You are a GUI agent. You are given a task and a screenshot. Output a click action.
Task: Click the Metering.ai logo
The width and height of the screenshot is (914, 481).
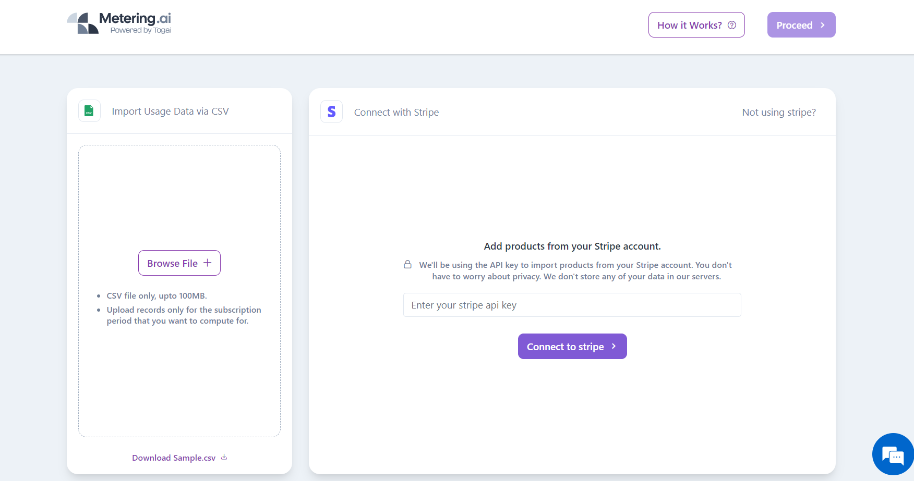coord(119,23)
